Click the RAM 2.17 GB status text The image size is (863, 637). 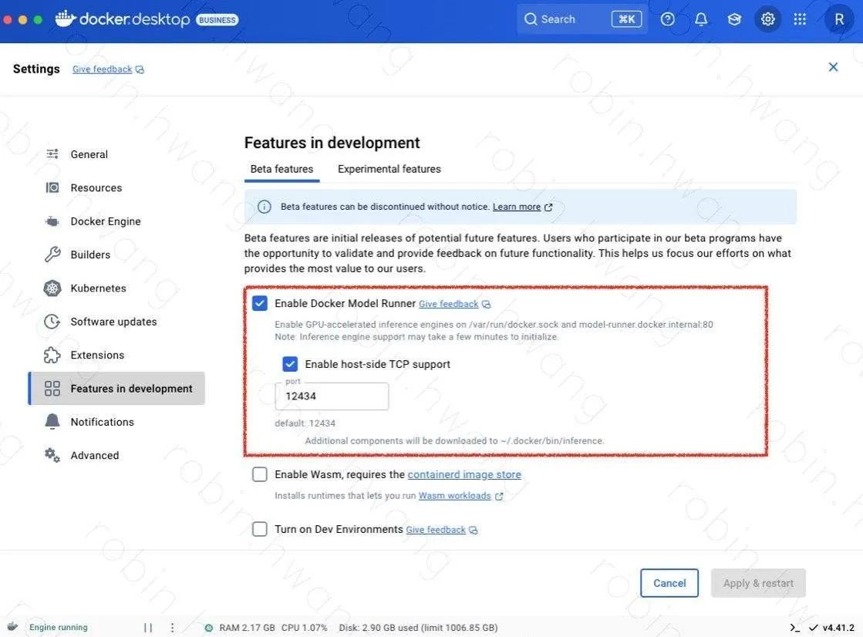click(x=247, y=628)
